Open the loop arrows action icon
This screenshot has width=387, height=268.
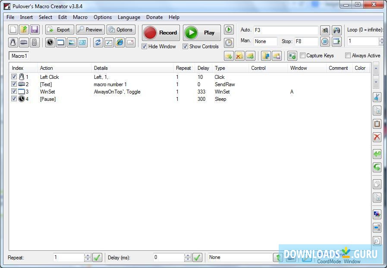tap(98, 42)
